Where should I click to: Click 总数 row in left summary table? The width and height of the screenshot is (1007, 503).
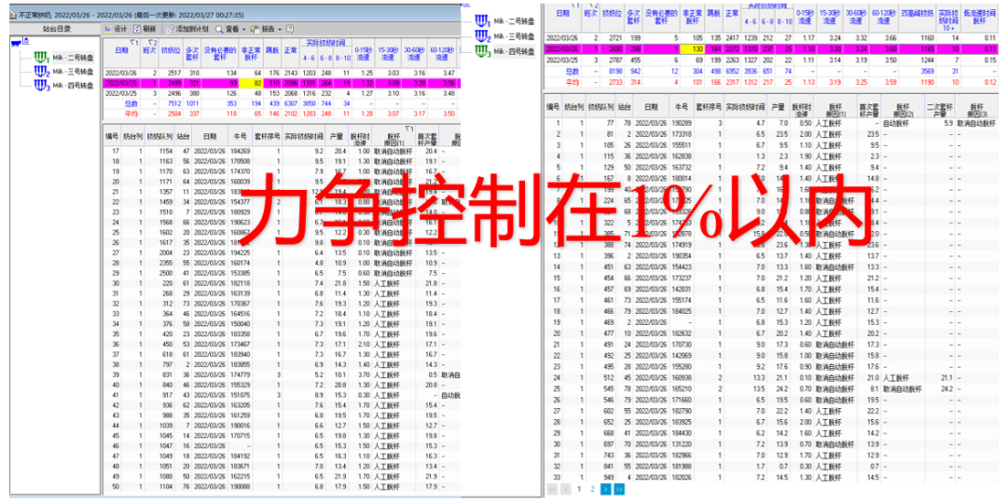281,102
